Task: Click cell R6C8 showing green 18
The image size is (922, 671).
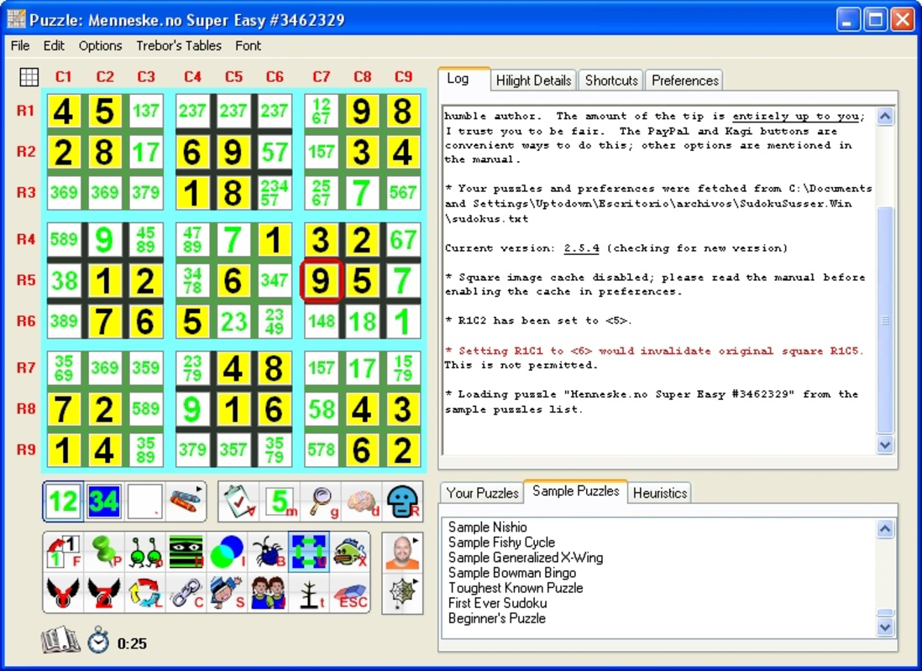Action: click(362, 321)
